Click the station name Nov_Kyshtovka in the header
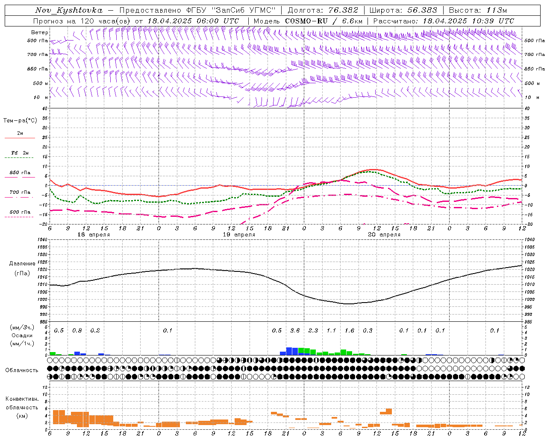Viewport: 547px width, 437px height. tap(69, 10)
